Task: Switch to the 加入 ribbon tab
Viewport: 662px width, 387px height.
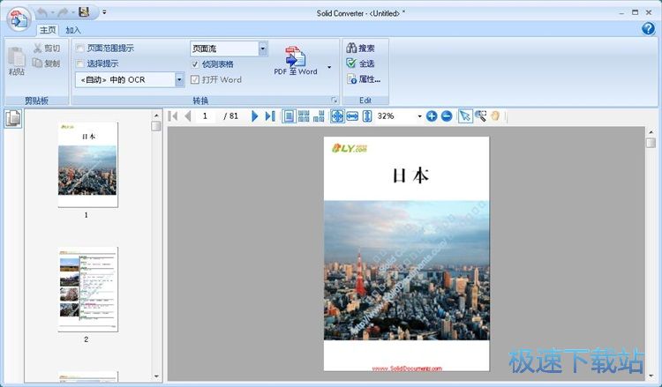Action: click(72, 30)
